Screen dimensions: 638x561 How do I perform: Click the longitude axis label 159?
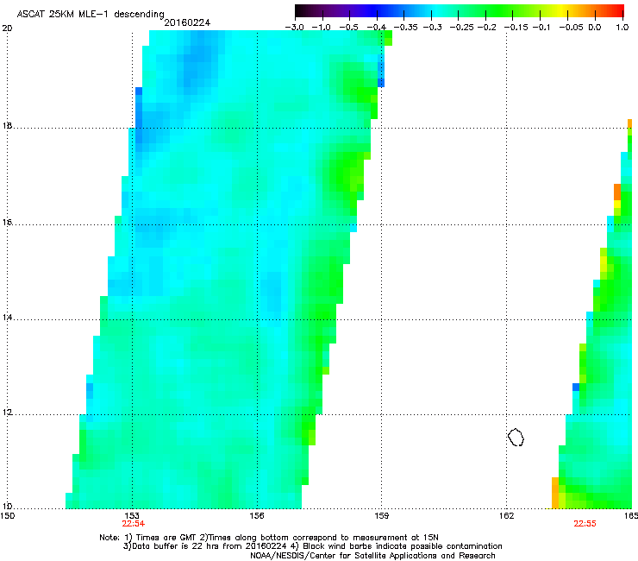point(382,516)
